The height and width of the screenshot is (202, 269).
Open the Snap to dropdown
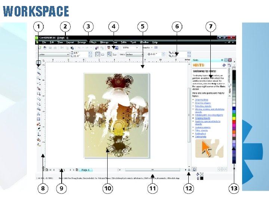coord(152,48)
